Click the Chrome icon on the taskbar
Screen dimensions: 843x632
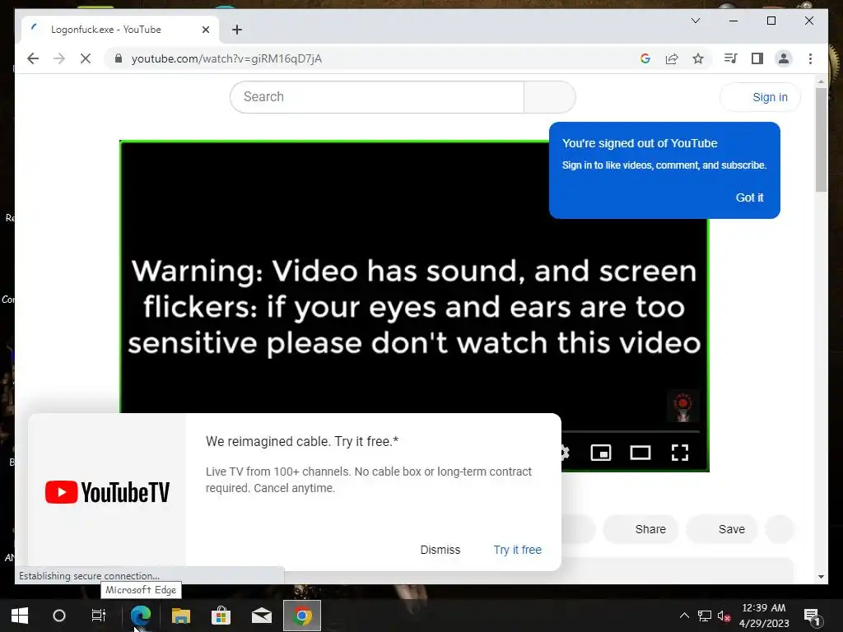point(302,616)
